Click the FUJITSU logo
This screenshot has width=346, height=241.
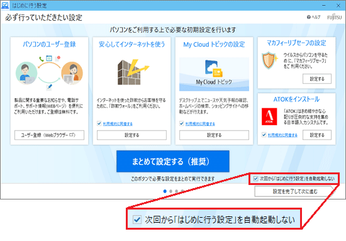(x=334, y=17)
